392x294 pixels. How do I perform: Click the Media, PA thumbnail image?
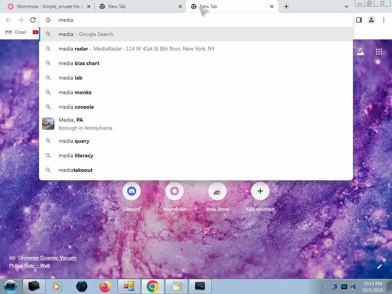48,124
